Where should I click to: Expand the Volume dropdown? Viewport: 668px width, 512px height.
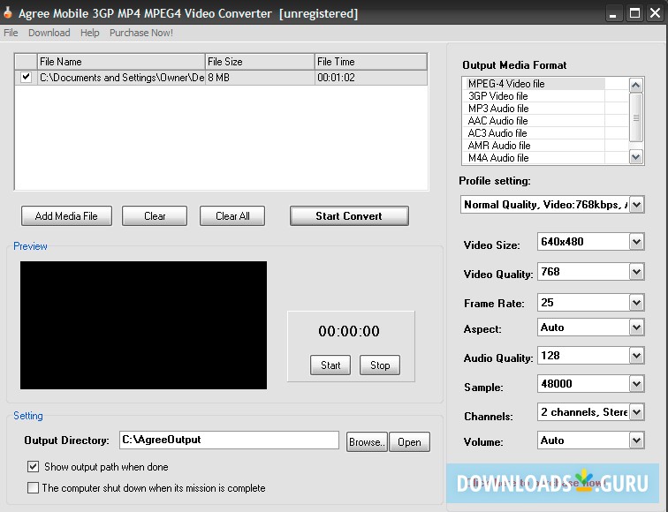[636, 440]
